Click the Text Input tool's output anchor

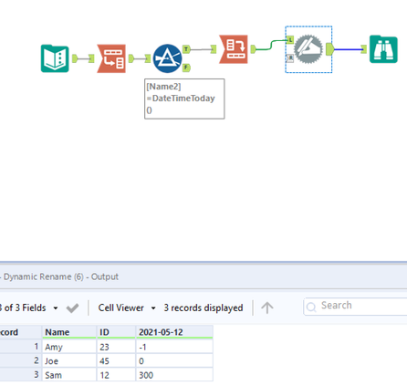coord(75,58)
